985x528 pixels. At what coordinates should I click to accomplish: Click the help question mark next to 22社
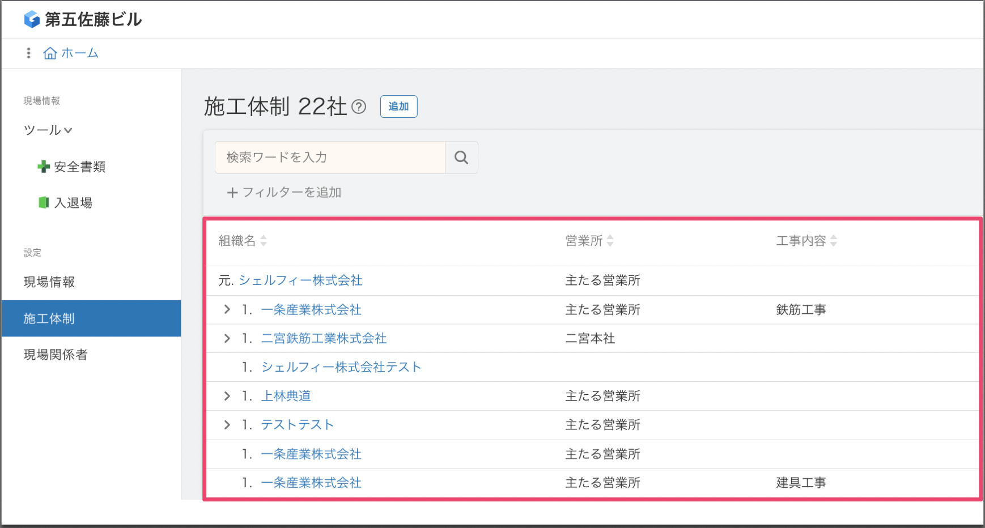[x=359, y=107]
